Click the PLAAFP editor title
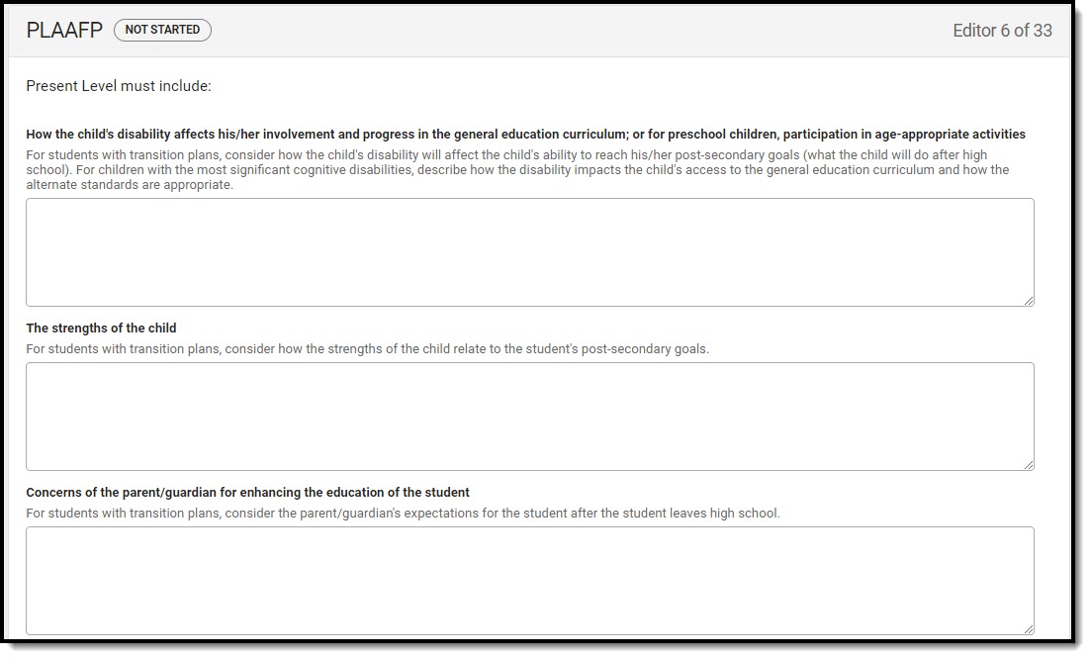Viewport: 1090px width, 658px height. point(64,30)
